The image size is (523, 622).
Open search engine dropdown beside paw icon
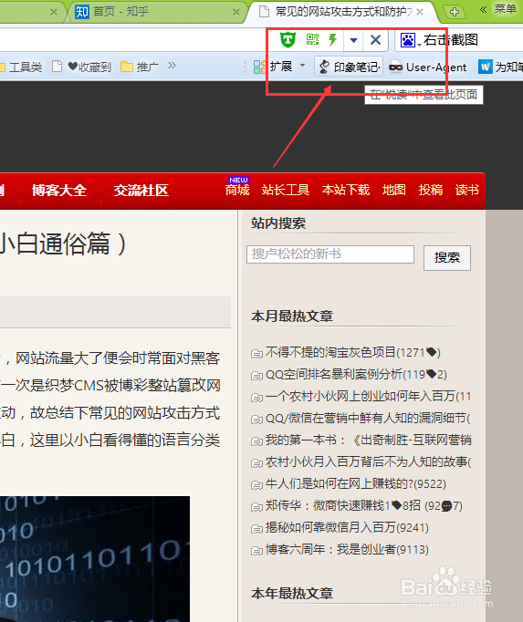[419, 45]
